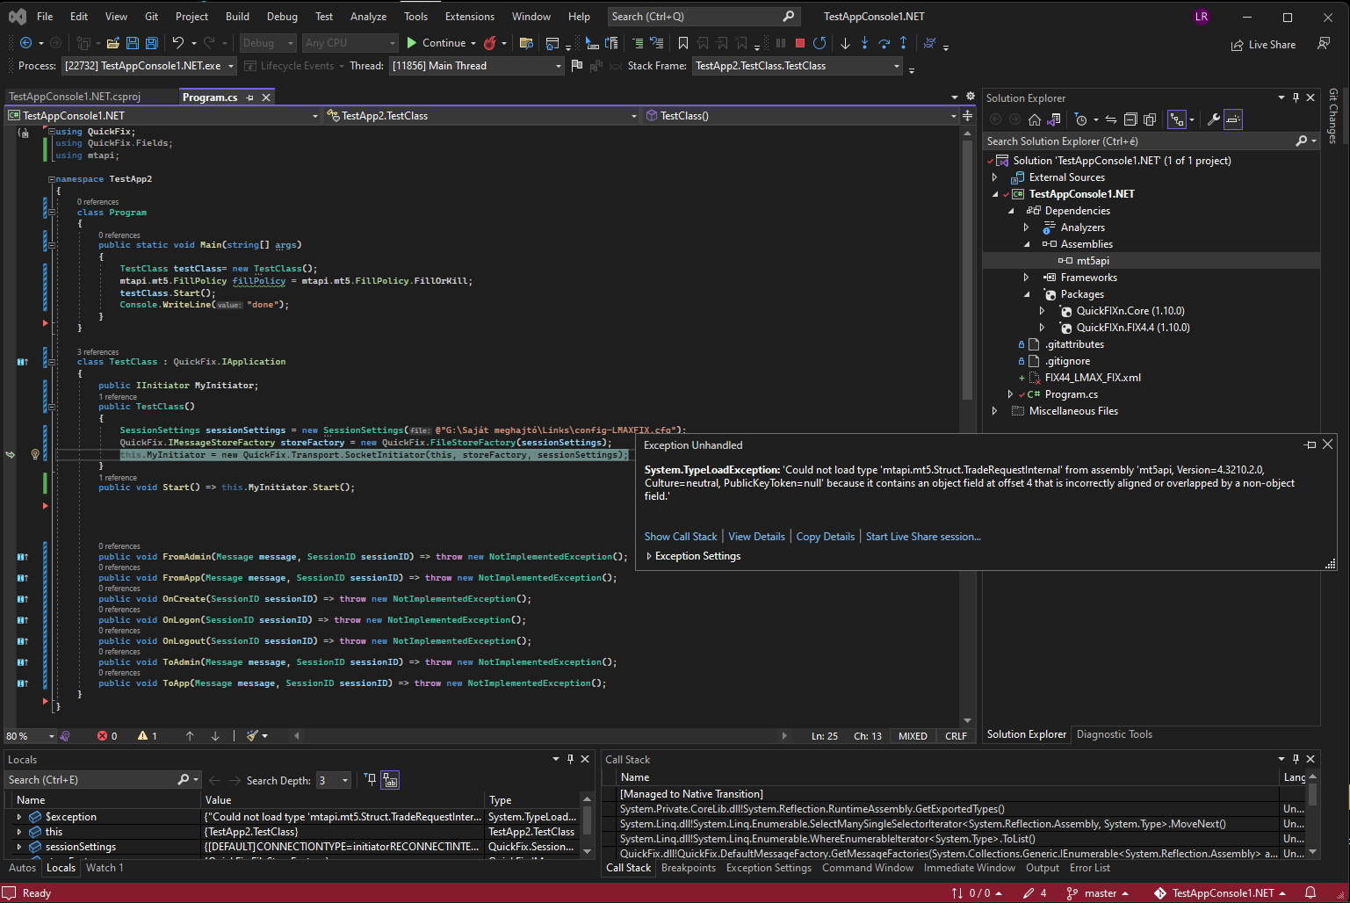This screenshot has width=1350, height=903.
Task: Click the warning count indicator
Action: pyautogui.click(x=148, y=736)
